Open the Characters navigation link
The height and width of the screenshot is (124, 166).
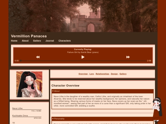click(65, 41)
